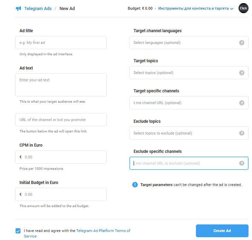Click the Initial Budget in Euro input
Image resolution: width=252 pixels, height=240 pixels.
[x=64, y=194]
